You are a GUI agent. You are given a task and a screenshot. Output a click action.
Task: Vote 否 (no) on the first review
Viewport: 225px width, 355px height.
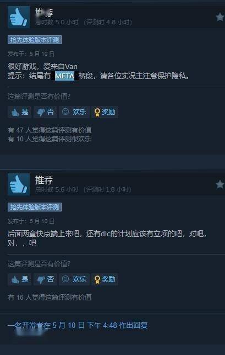pos(45,112)
